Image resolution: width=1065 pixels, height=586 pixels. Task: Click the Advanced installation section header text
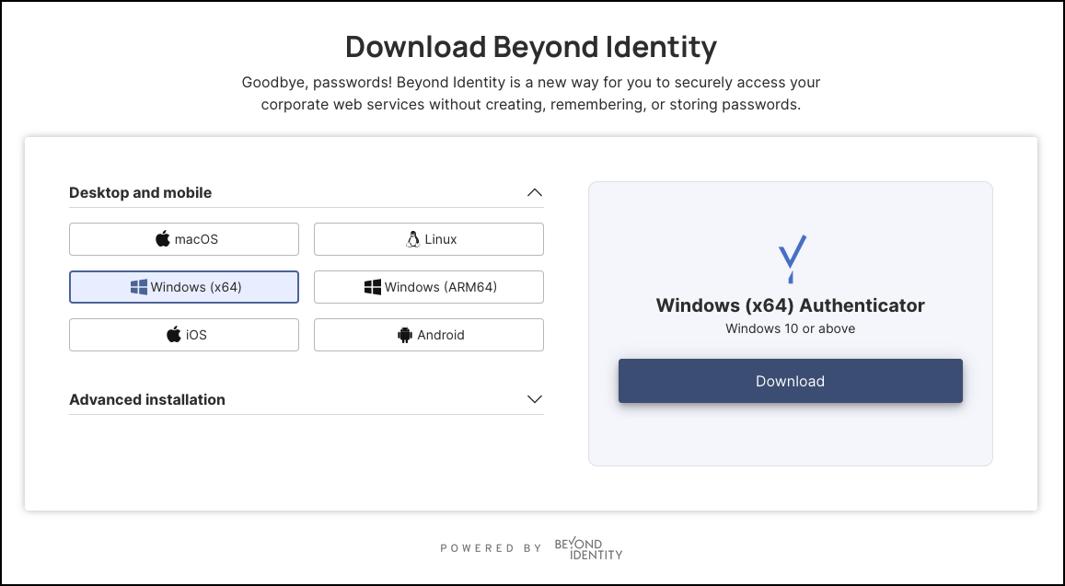click(147, 399)
